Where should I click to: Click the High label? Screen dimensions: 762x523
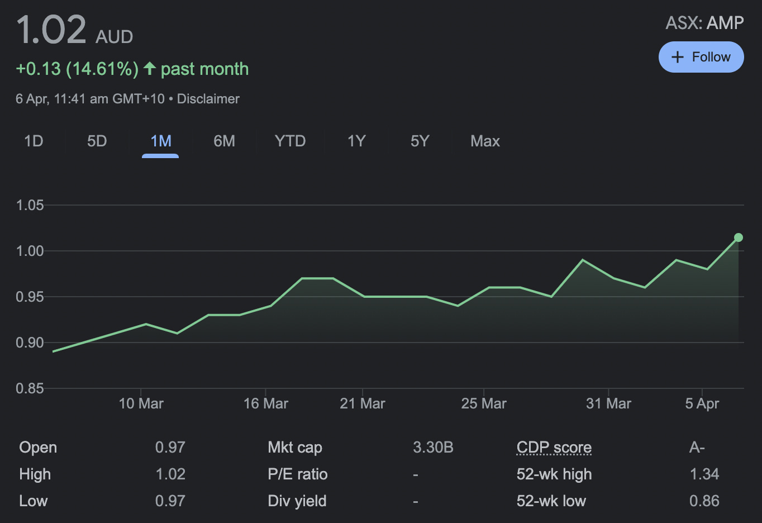35,474
